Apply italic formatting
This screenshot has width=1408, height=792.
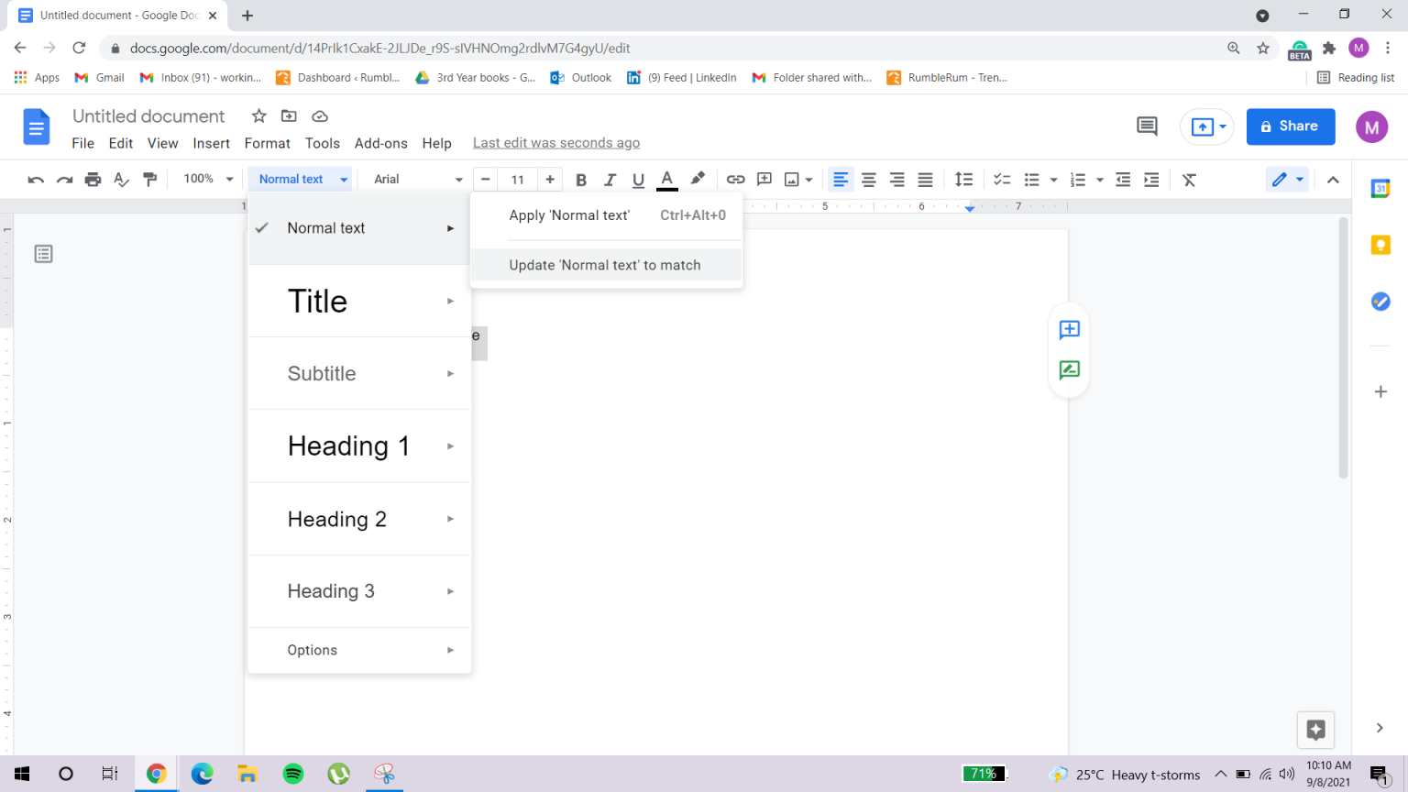(610, 179)
